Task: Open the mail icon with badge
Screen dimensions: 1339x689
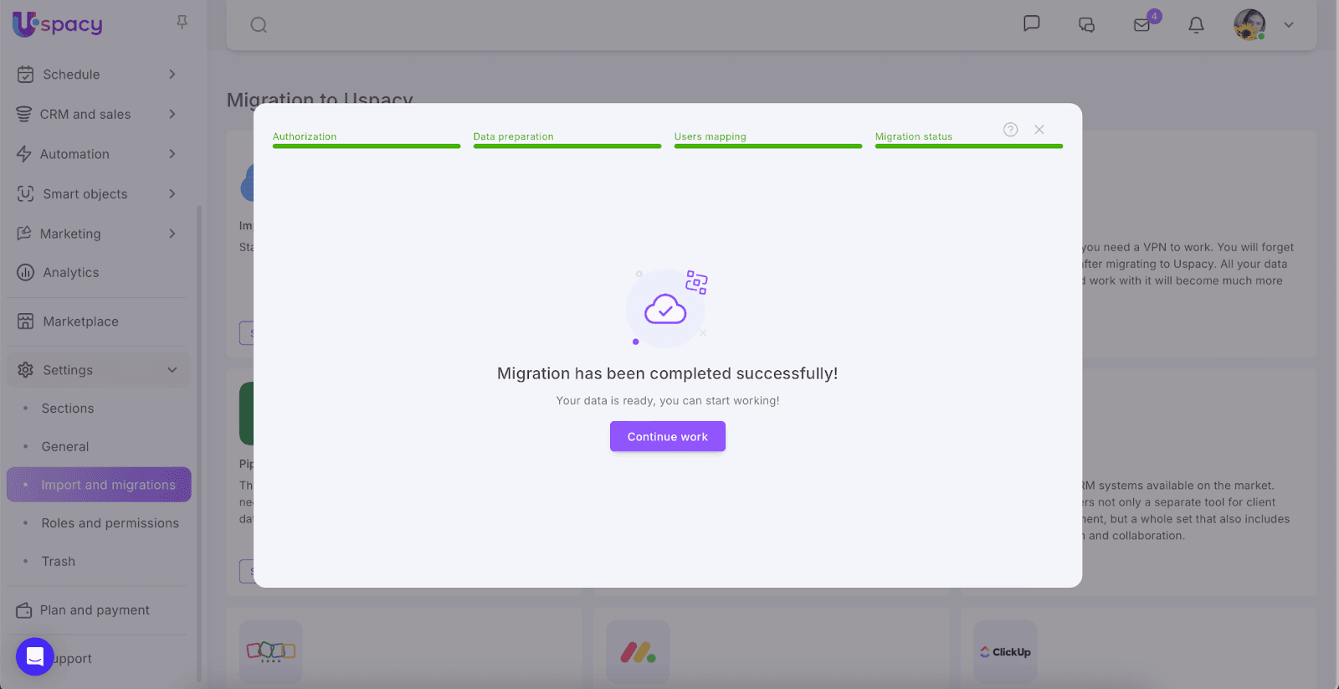Action: 1141,25
